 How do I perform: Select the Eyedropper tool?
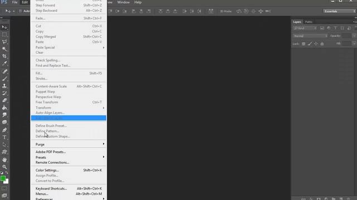pos(4,63)
